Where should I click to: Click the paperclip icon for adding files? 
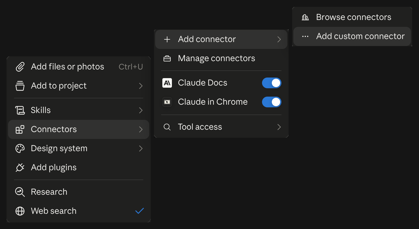tap(20, 67)
